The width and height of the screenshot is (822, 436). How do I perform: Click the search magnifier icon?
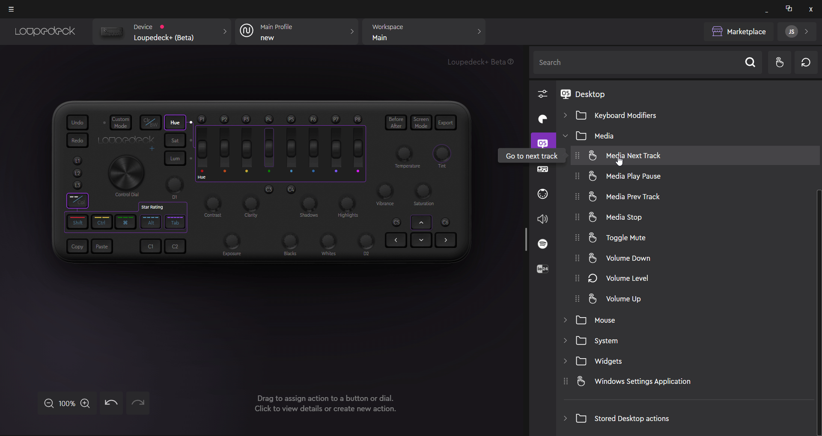tap(750, 62)
